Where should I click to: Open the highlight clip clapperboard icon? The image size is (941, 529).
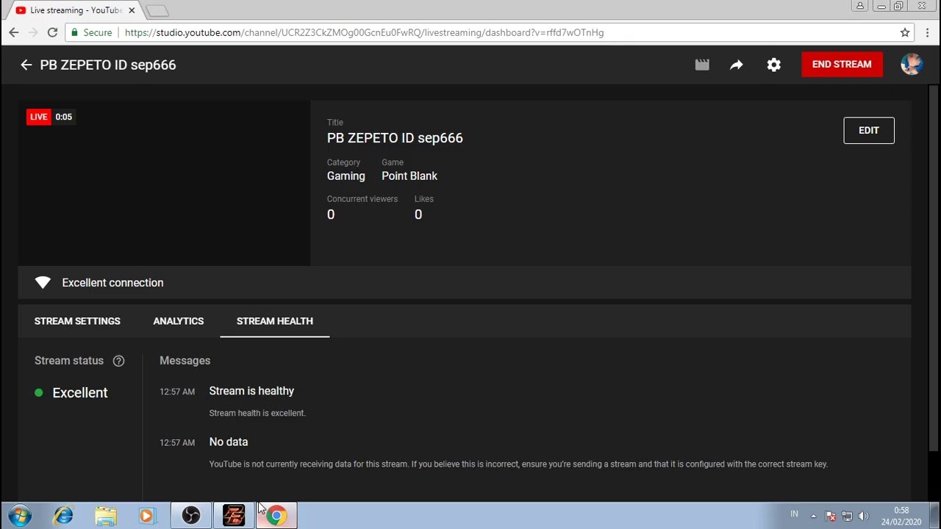point(702,65)
